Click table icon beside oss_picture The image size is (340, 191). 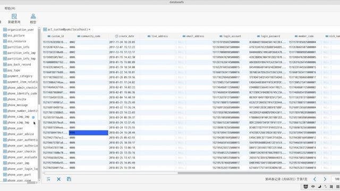pyautogui.click(x=5, y=36)
